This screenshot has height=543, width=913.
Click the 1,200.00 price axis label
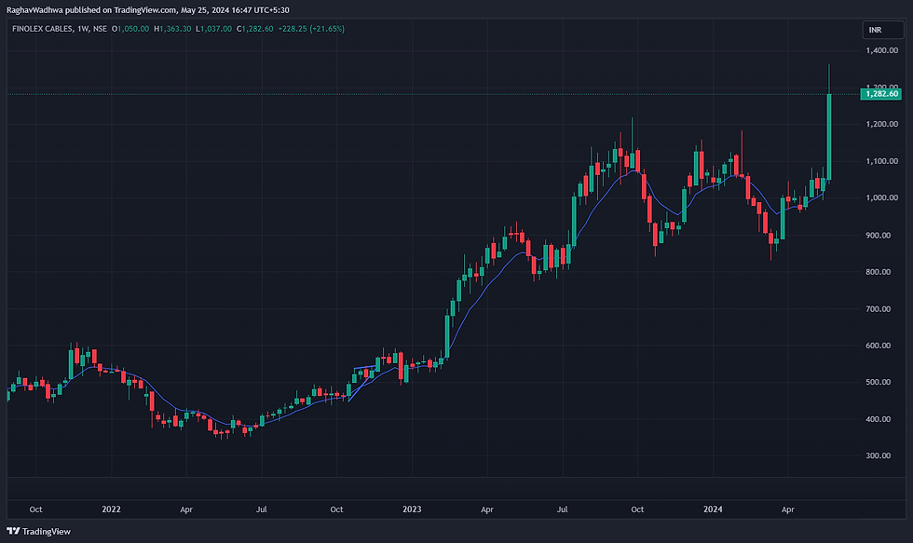[881, 124]
